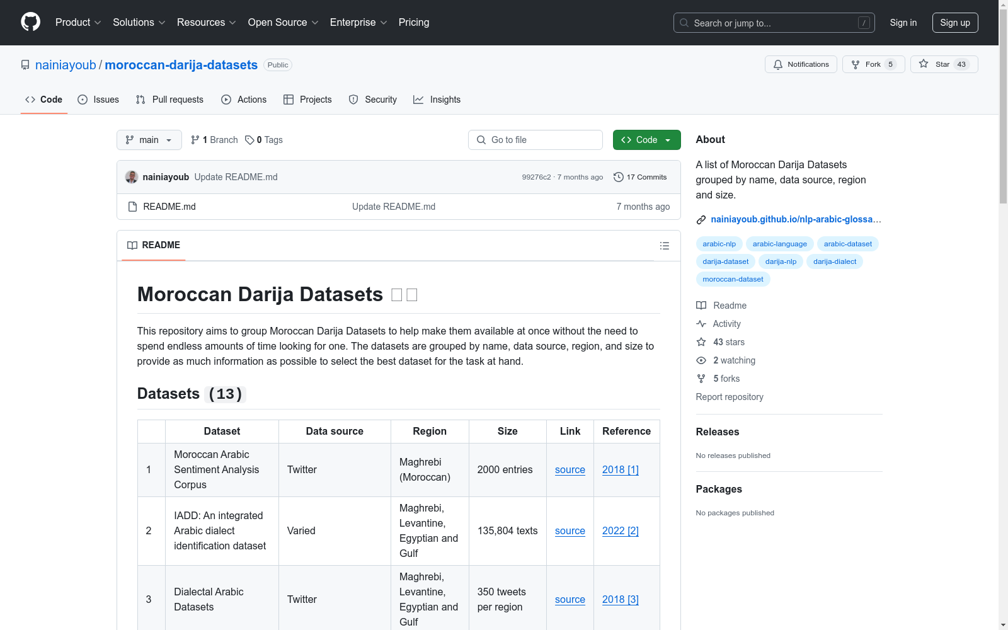Select the README tab header

click(154, 245)
